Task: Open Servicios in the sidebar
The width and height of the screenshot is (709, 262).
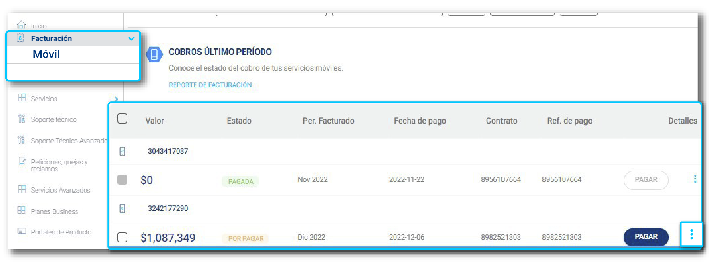Action: click(44, 99)
